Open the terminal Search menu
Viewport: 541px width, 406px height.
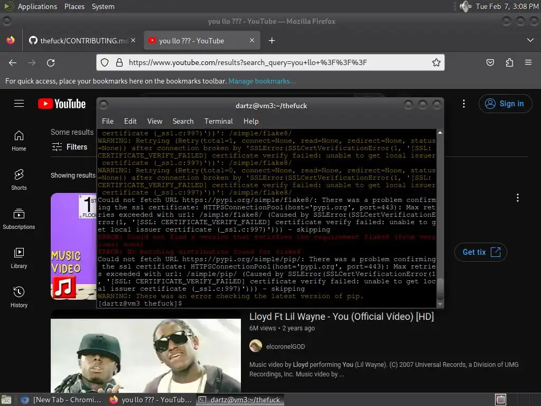click(x=183, y=121)
